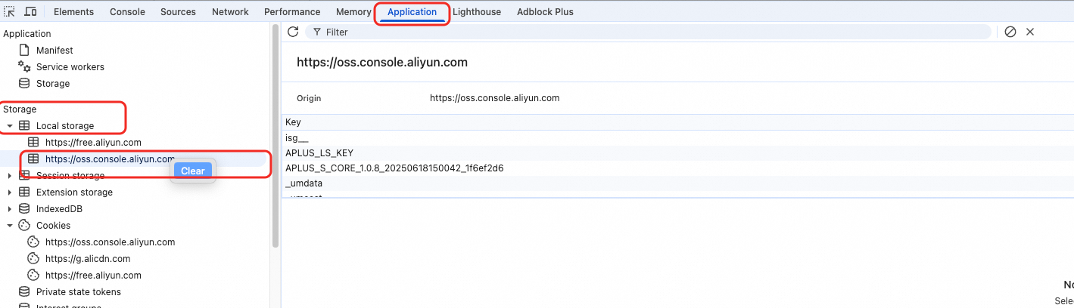Toggle the device toolbar icon
Screen dimensions: 1074x308
(x=30, y=11)
